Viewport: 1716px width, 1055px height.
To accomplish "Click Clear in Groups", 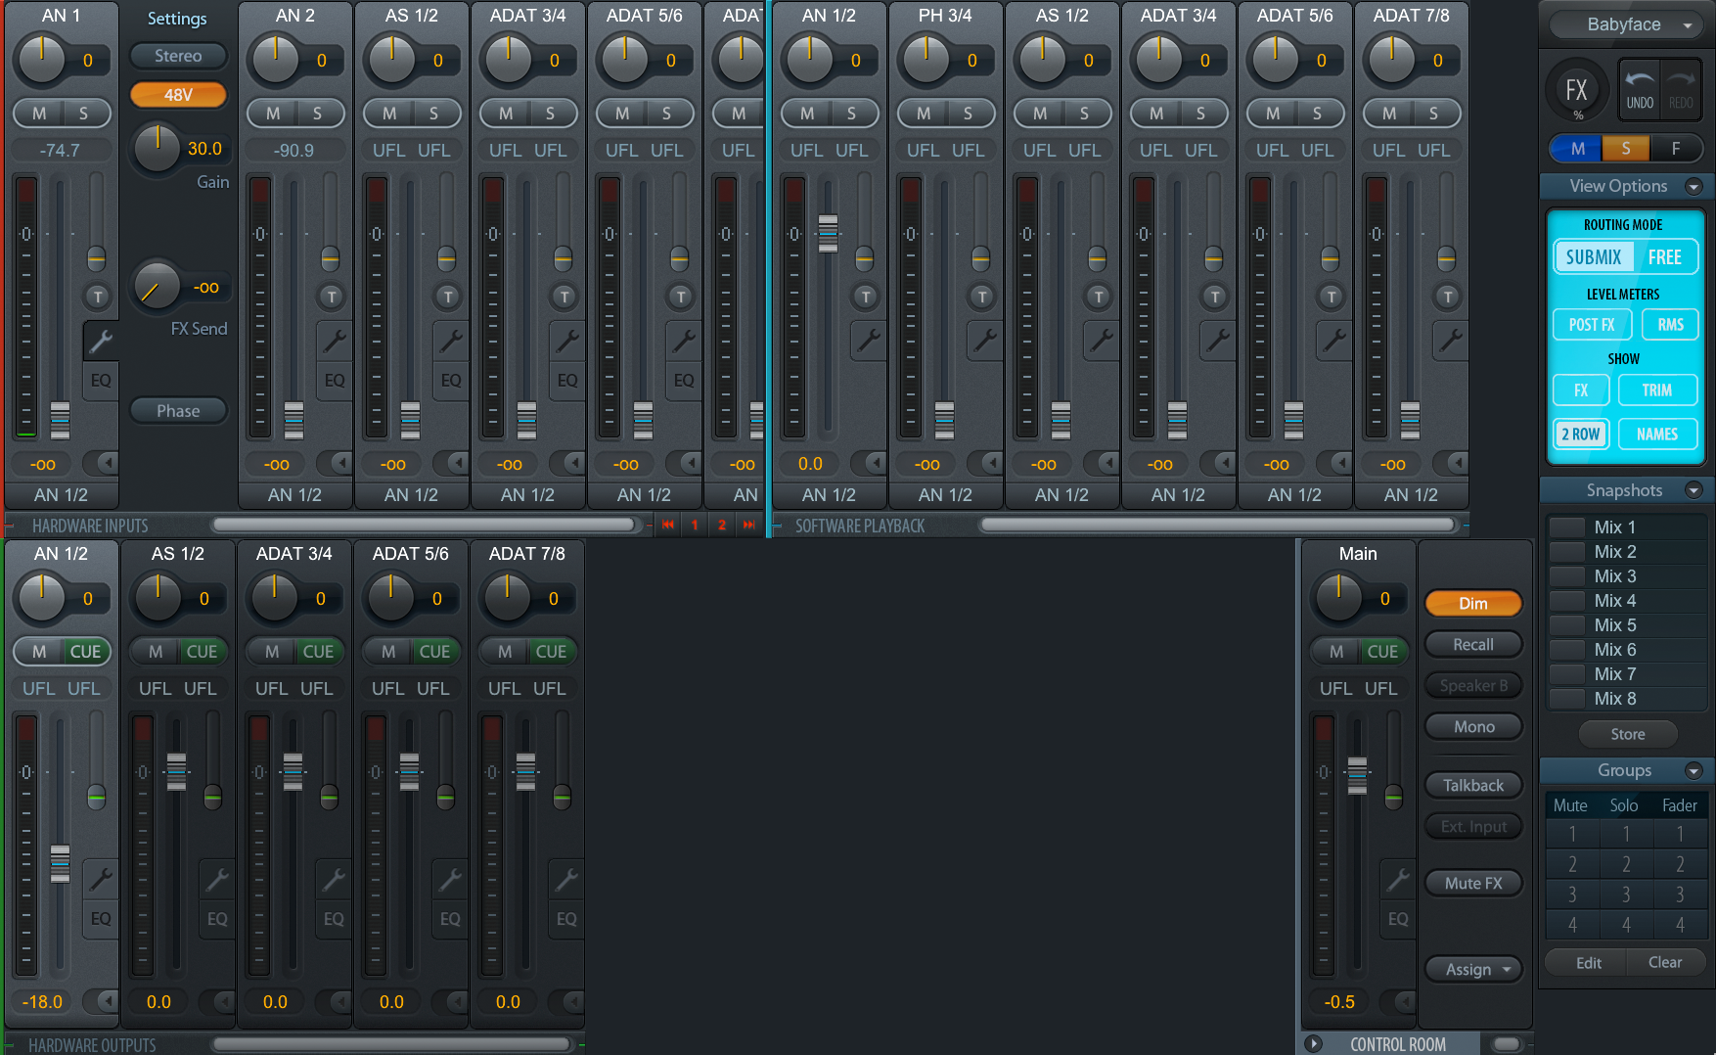I will [x=1665, y=963].
